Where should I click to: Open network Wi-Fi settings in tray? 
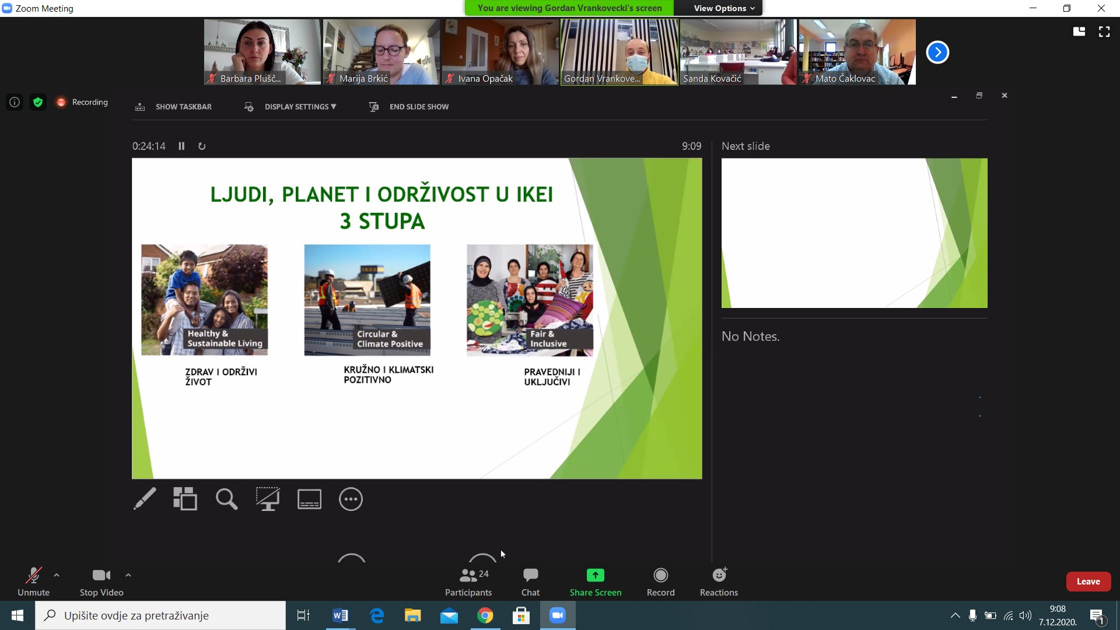[x=1008, y=615]
